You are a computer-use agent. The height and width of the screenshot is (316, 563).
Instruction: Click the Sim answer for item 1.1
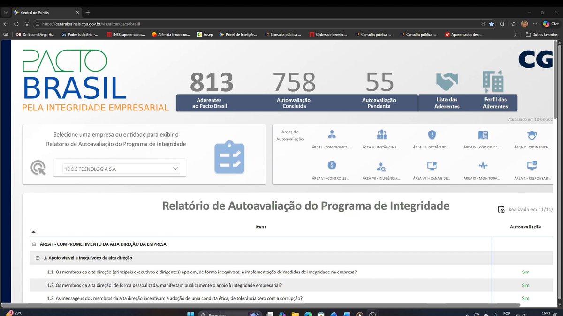point(525,272)
